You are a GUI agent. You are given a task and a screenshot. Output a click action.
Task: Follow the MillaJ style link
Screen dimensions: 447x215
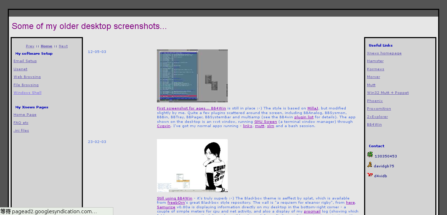[313, 108]
